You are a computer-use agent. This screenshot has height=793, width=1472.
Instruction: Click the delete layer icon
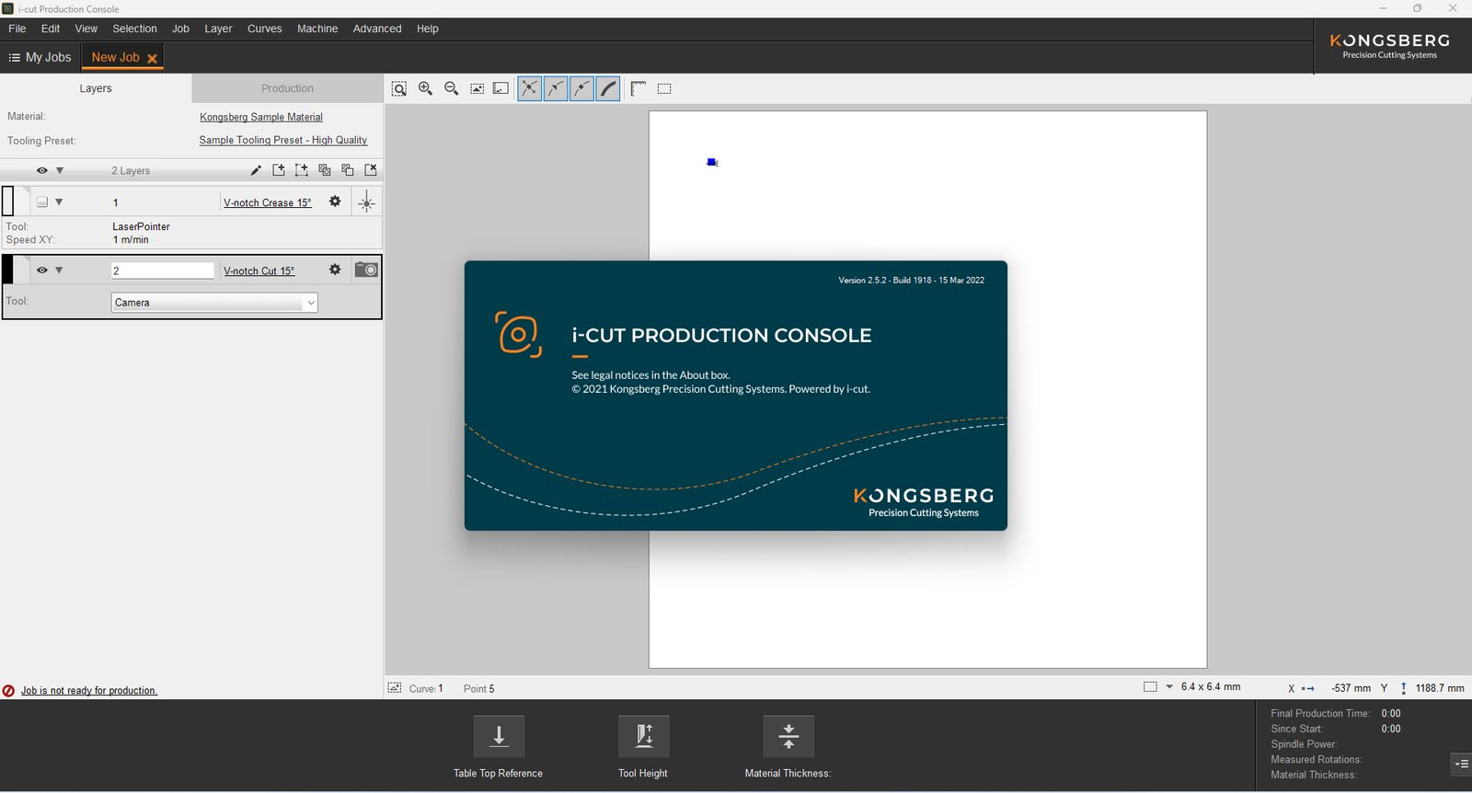[x=371, y=170]
